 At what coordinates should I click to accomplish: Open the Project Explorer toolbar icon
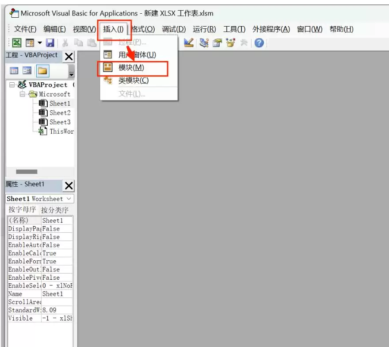[x=204, y=43]
